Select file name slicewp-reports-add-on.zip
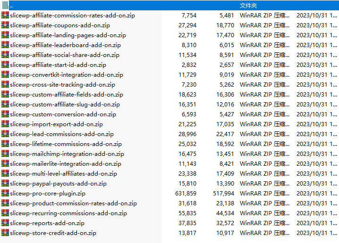Image resolution: width=339 pixels, height=243 pixels. 47,223
